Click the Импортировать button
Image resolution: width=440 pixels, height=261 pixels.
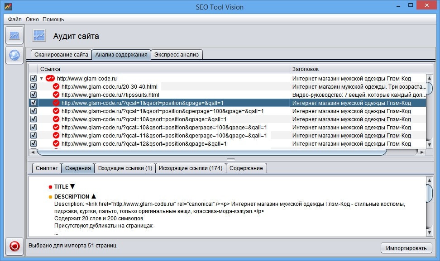point(406,248)
